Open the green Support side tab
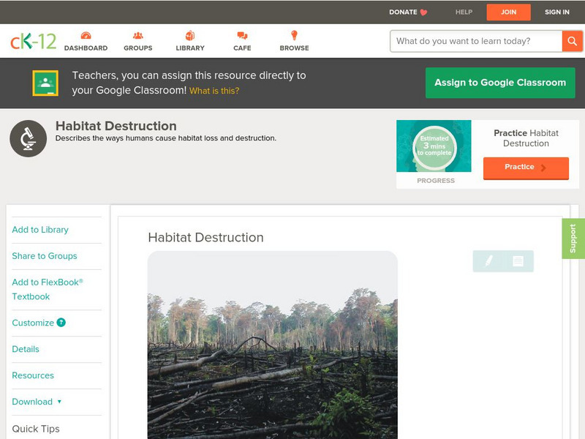The image size is (585, 439). 573,239
